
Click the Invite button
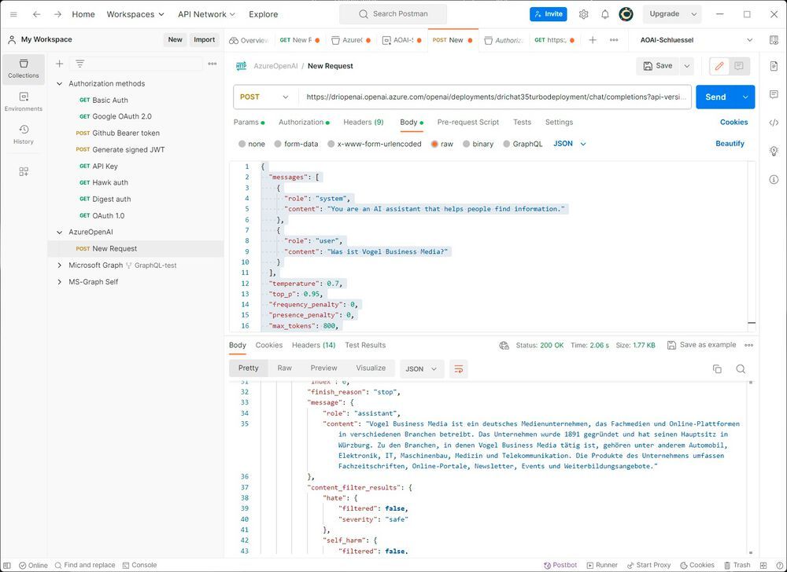coord(548,14)
